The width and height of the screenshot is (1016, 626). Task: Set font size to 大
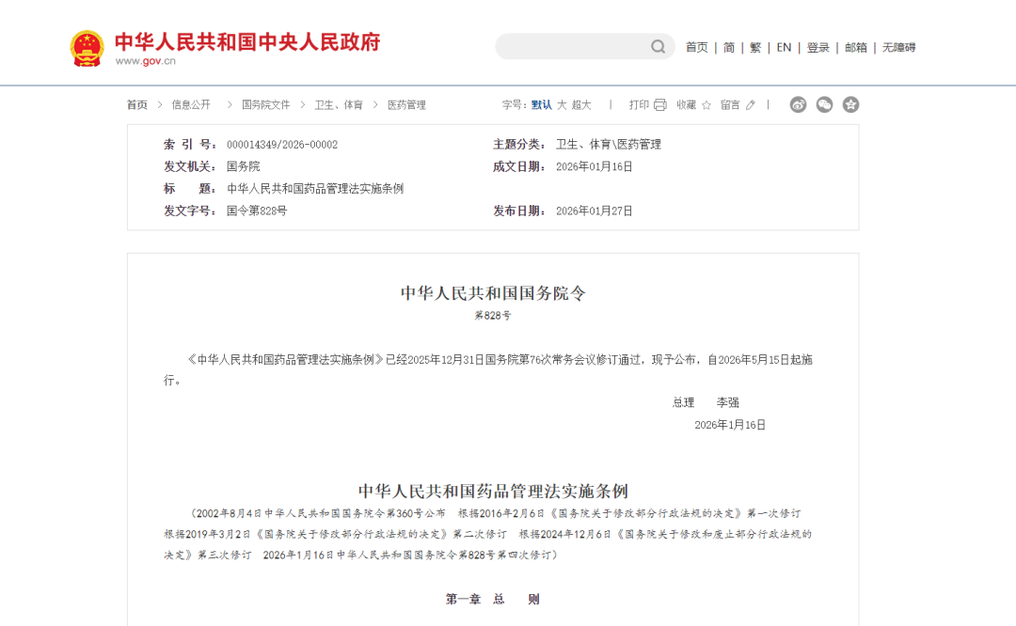tap(562, 105)
